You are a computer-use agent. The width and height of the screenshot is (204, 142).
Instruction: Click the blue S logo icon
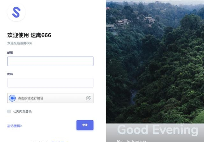pyautogui.click(x=16, y=12)
